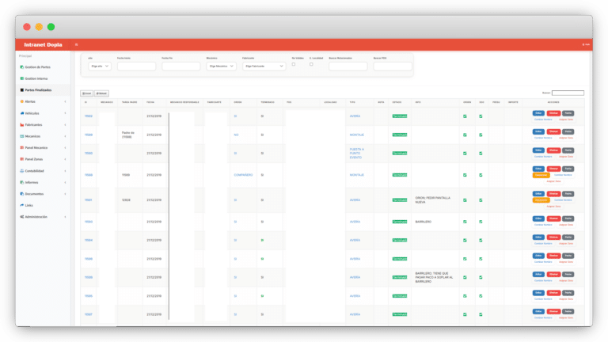Screen dimensions: 608x342
Task: Click the Documentos icon in sidebar
Action: (21, 194)
